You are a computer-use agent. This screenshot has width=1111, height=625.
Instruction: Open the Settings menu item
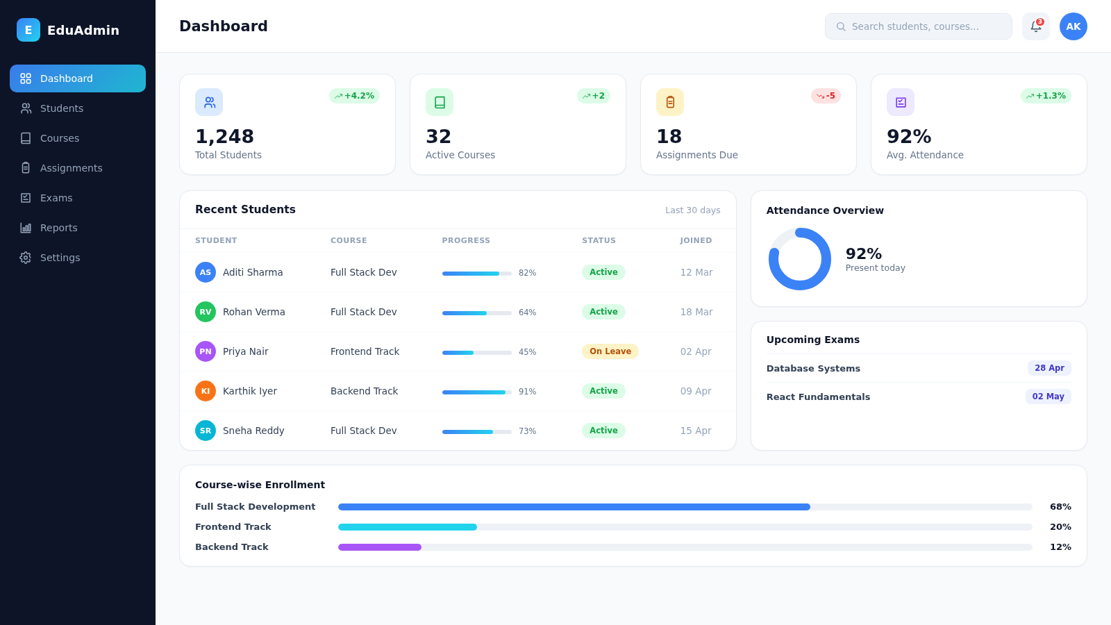78,258
